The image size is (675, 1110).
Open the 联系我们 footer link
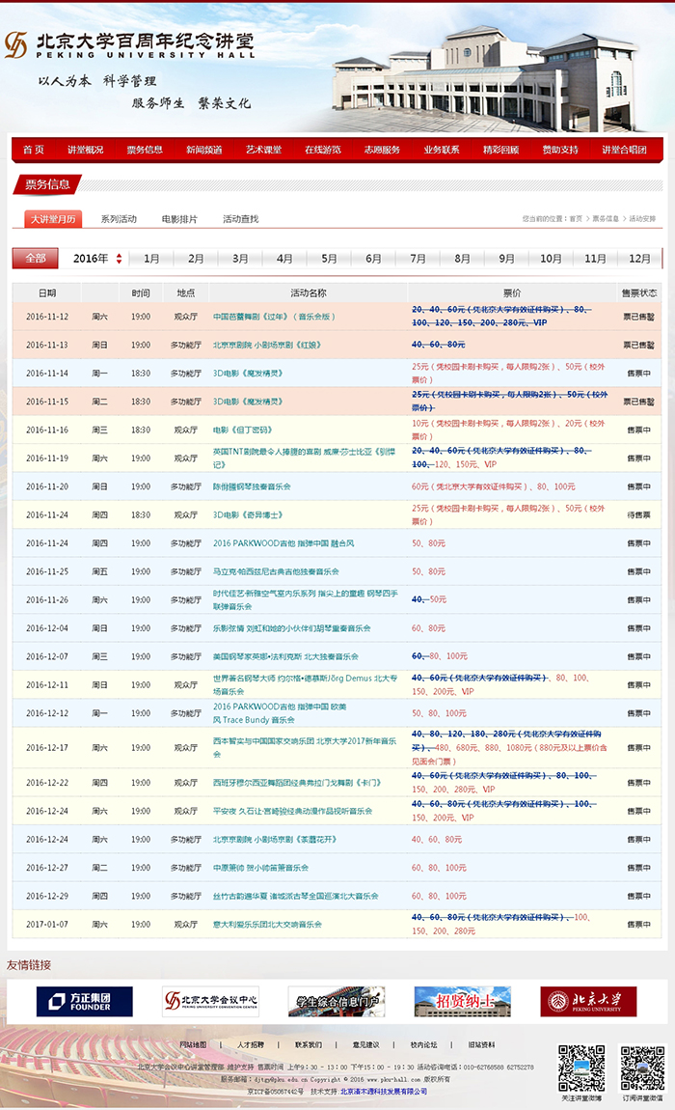click(x=309, y=1044)
